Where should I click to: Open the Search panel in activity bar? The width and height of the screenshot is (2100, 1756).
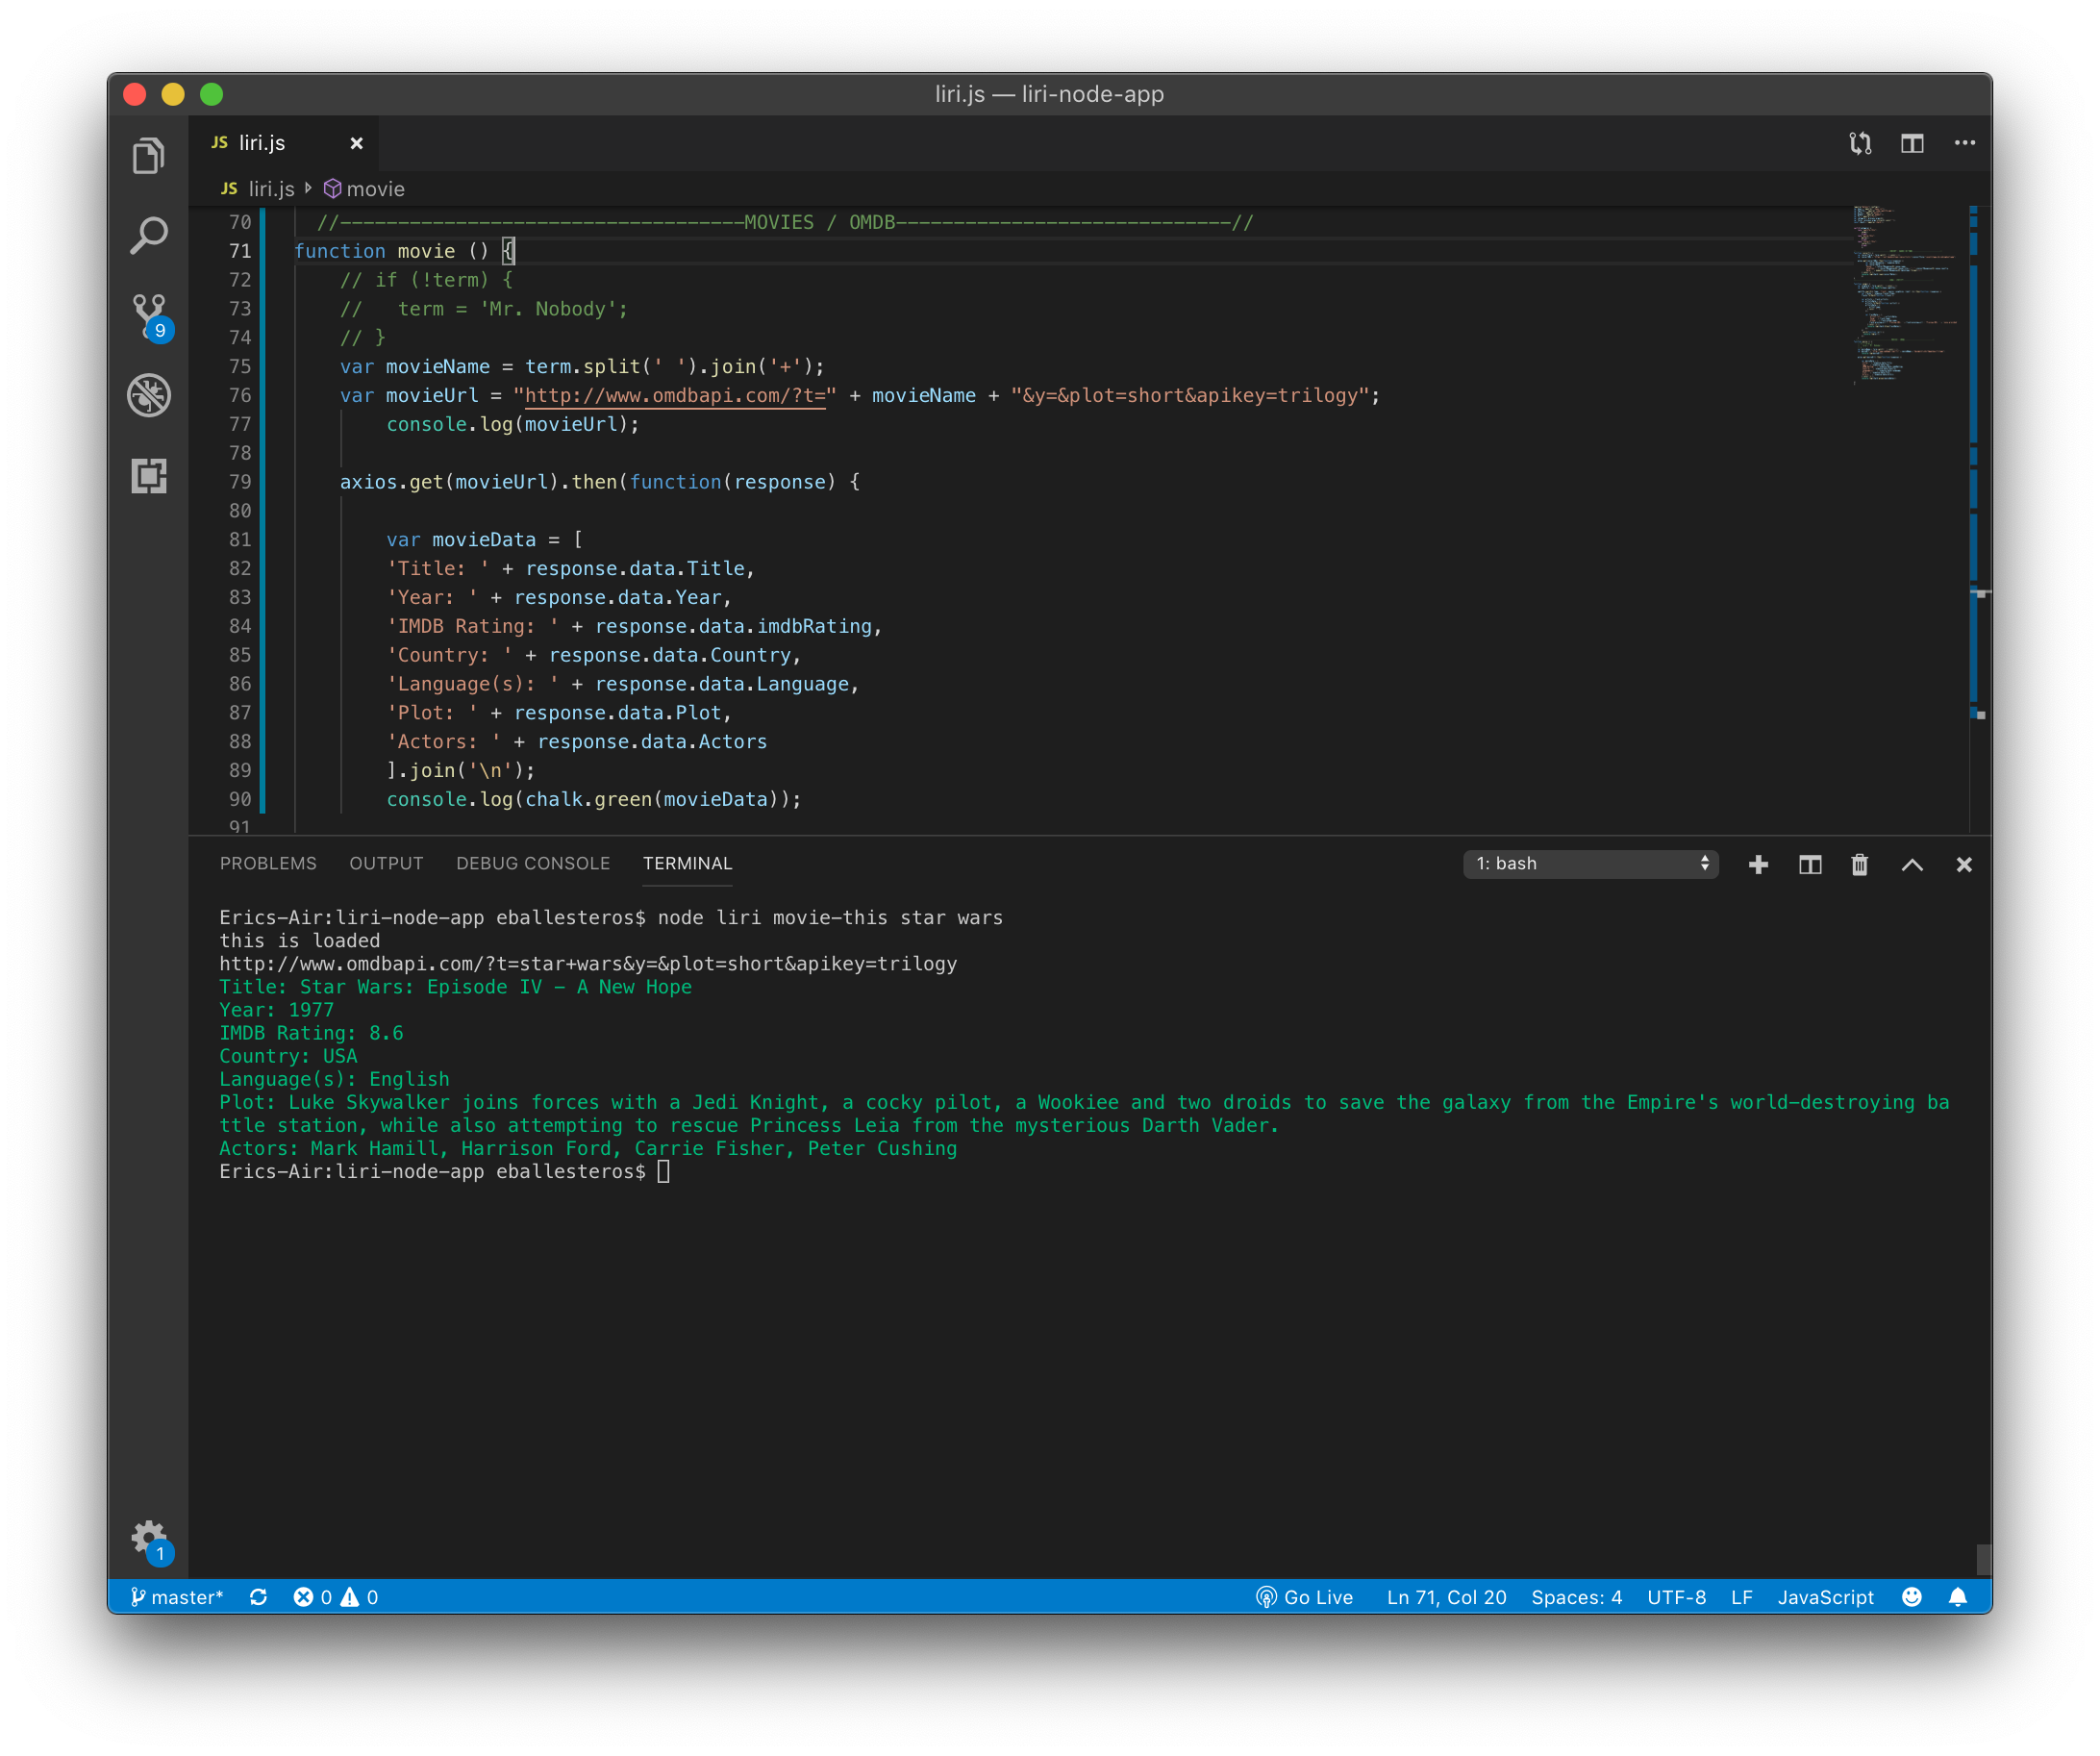pos(148,236)
